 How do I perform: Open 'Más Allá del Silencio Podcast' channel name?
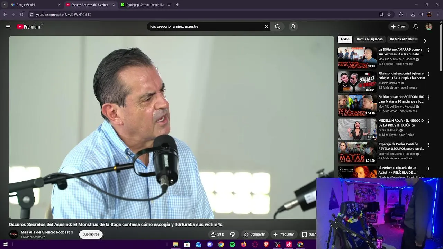point(45,232)
